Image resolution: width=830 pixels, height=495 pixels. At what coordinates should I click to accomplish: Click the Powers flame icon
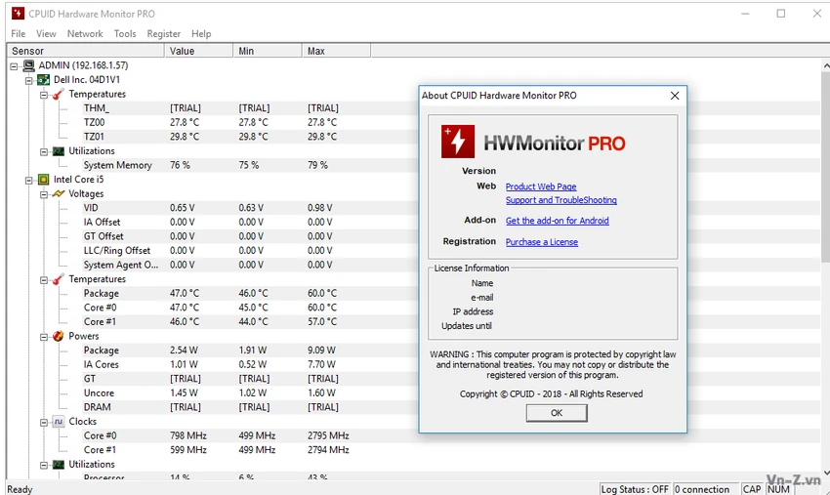(59, 336)
